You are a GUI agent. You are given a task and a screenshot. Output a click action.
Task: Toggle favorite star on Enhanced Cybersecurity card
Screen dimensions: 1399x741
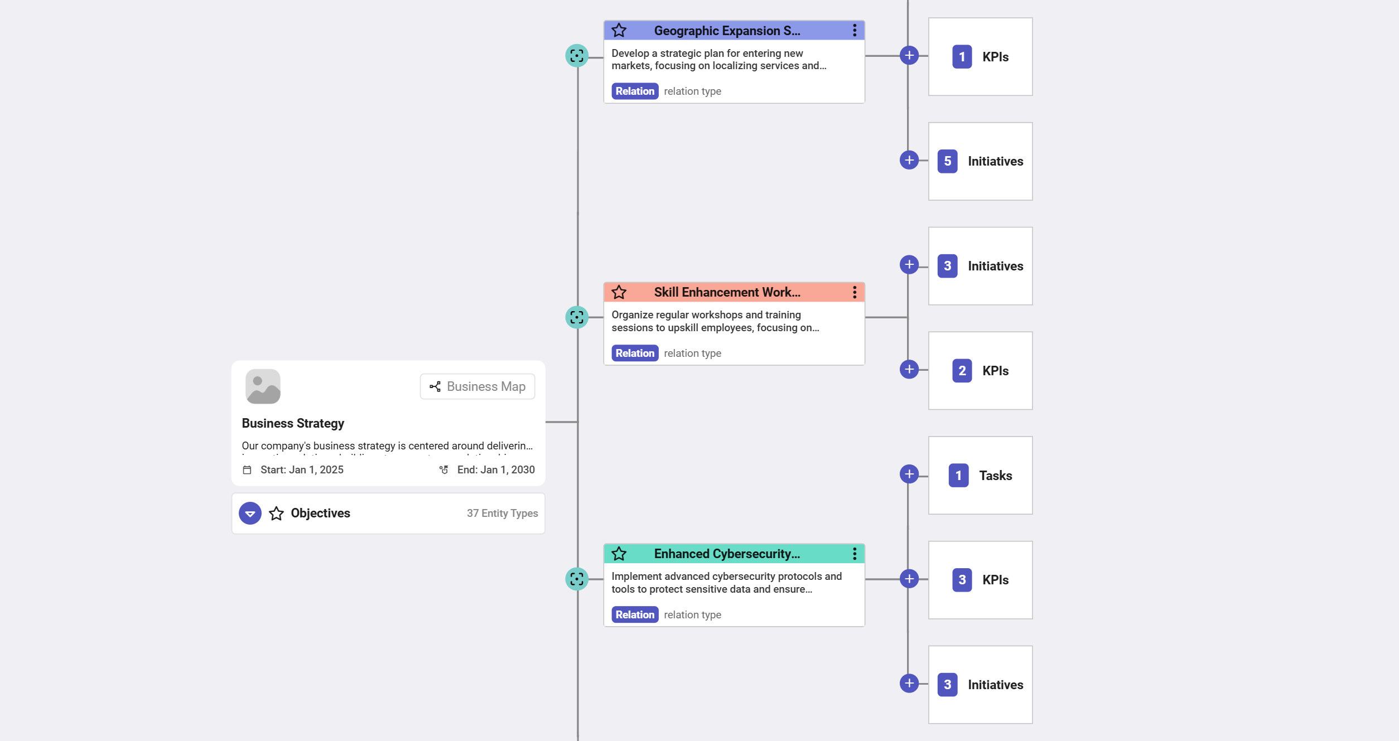pyautogui.click(x=619, y=554)
